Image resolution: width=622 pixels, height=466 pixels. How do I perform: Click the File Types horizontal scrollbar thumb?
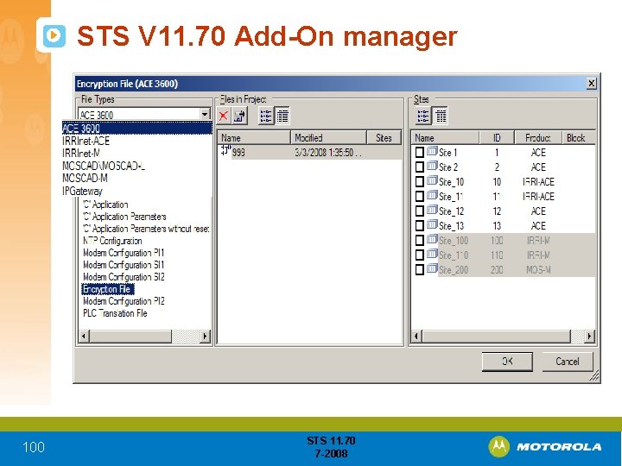pos(130,337)
